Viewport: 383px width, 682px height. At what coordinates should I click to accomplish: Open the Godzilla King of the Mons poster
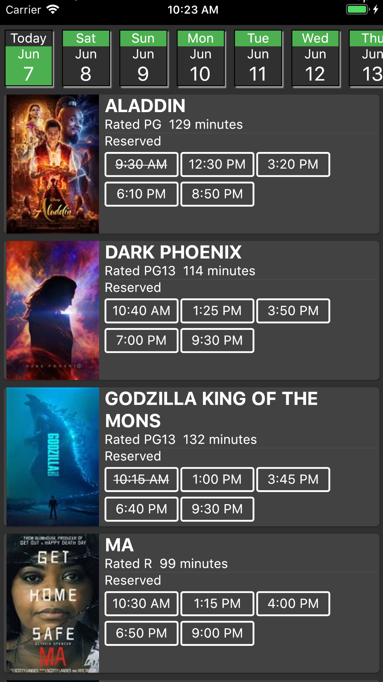click(x=52, y=456)
